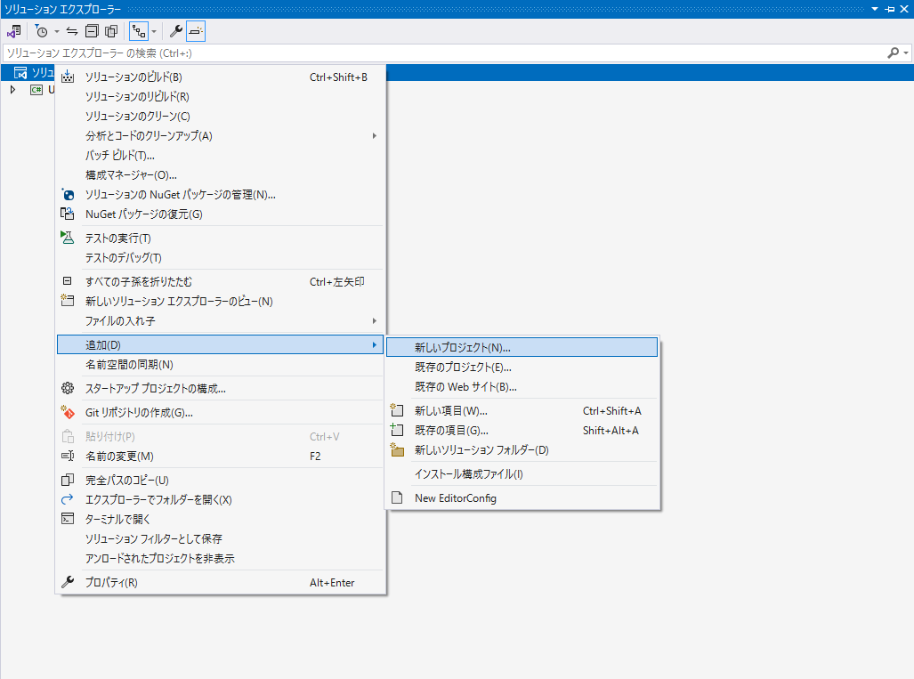This screenshot has height=679, width=914.
Task: Choose ソリューションのクリーン(C)
Action: point(221,116)
